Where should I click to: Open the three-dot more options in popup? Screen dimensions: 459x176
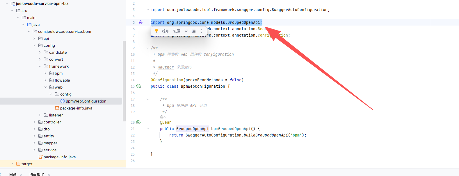(201, 31)
